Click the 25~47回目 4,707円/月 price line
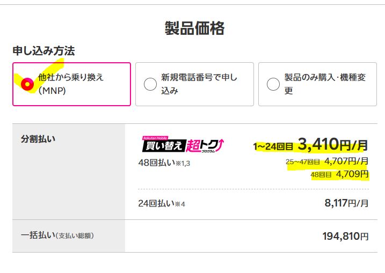This screenshot has height=273, width=385. (x=327, y=161)
